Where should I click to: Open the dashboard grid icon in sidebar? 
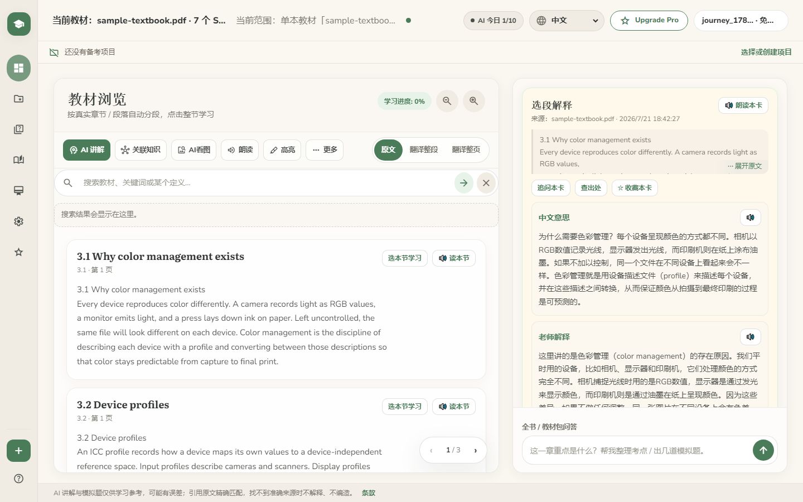click(x=19, y=68)
